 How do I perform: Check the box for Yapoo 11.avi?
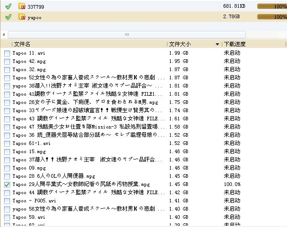tap(7, 53)
